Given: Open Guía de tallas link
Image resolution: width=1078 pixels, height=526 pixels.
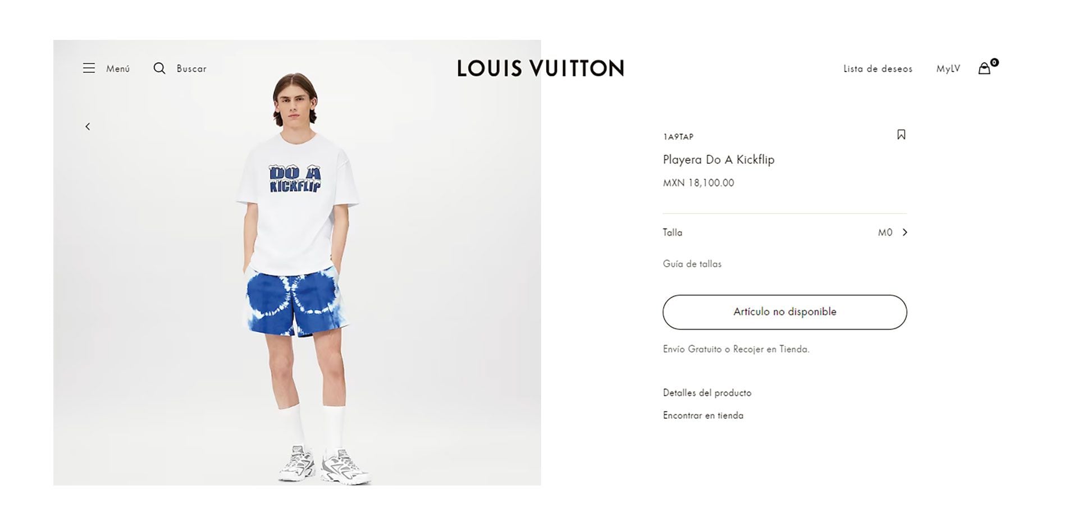Looking at the screenshot, I should pos(692,264).
